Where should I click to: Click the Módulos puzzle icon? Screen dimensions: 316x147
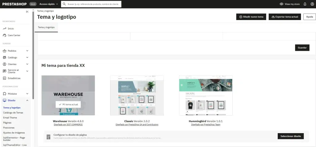[x=4, y=94]
